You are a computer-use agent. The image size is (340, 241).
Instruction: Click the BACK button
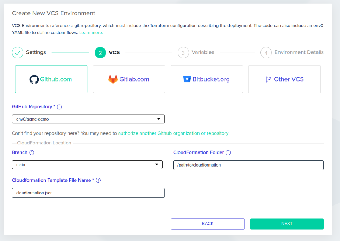point(208,224)
